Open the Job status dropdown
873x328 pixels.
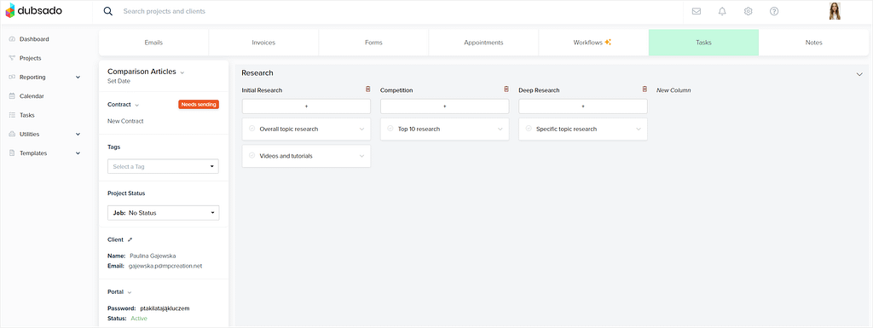[x=163, y=213]
